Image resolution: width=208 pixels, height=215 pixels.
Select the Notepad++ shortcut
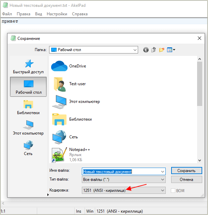[71, 155]
